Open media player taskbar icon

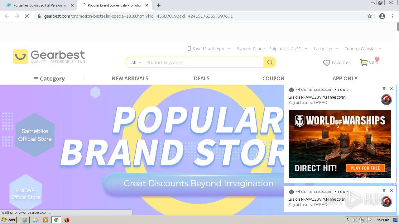46,220
